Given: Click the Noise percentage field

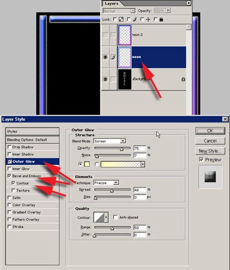Looking at the screenshot, I should [x=140, y=156].
